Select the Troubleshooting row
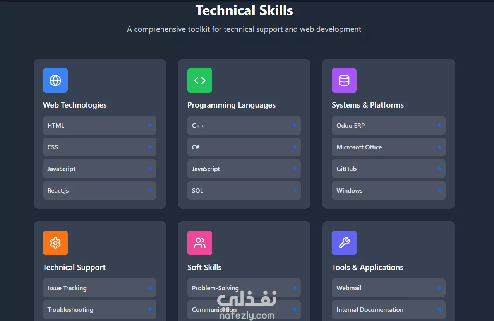The image size is (494, 321). coord(99,309)
